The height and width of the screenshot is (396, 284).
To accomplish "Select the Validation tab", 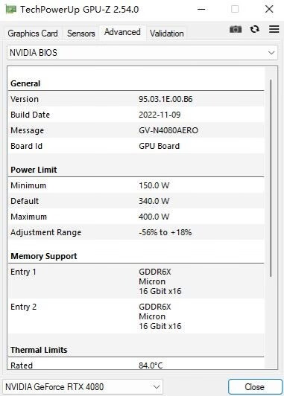I will point(167,33).
